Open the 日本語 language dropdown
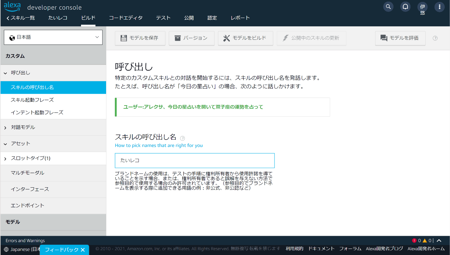The height and width of the screenshot is (255, 450). 53,37
